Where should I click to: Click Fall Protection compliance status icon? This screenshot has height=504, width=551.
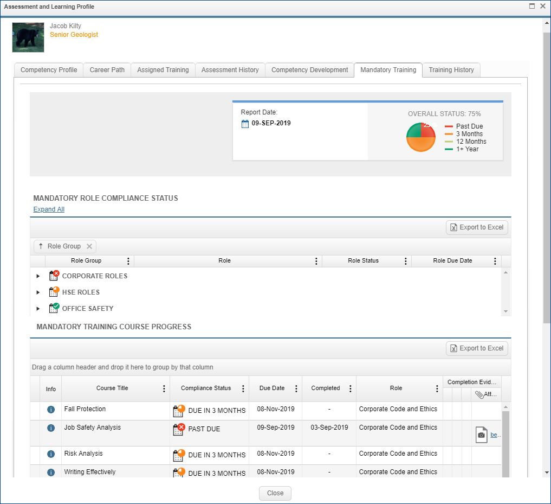179,410
